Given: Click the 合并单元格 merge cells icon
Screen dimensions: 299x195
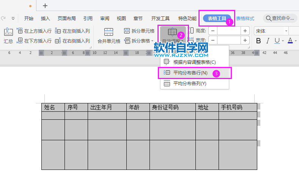Looking at the screenshot, I should coord(109,32).
